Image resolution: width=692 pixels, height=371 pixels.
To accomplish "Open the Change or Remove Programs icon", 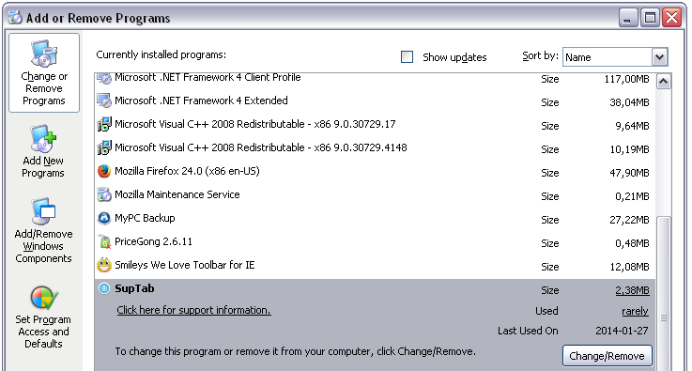I will tap(44, 54).
